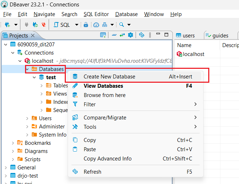Expand the Scripts folder
This screenshot has height=184, width=239.
[13, 159]
